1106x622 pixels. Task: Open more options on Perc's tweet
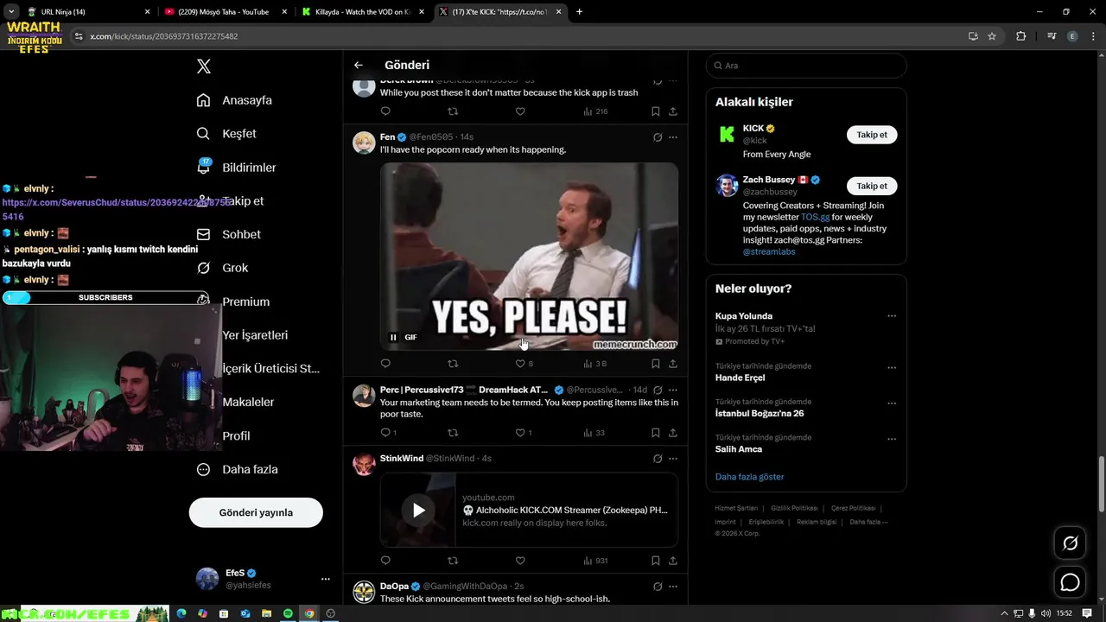[673, 390]
